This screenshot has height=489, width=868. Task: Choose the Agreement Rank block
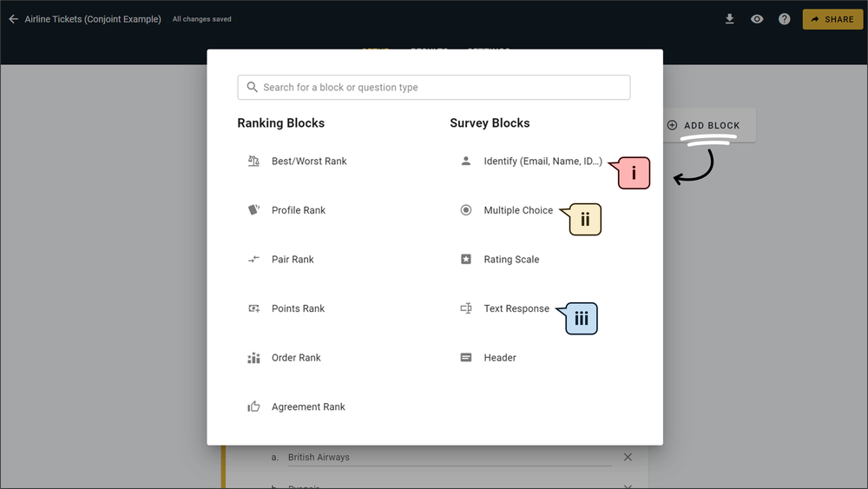click(308, 407)
